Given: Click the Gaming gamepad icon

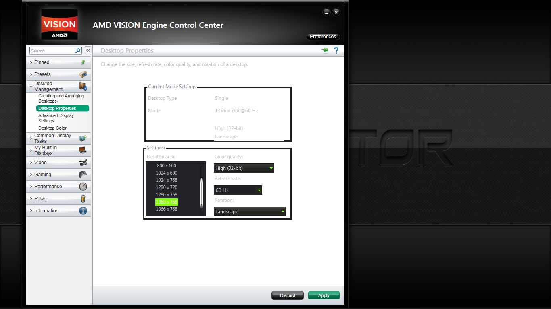Looking at the screenshot, I should [x=83, y=175].
